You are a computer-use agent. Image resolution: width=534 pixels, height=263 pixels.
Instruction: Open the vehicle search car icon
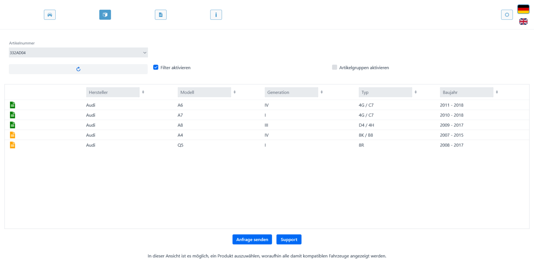[x=50, y=15]
